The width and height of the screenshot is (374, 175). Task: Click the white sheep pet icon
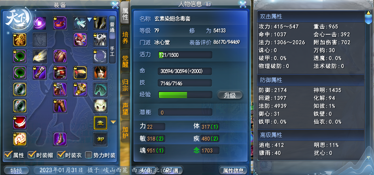tap(100, 106)
